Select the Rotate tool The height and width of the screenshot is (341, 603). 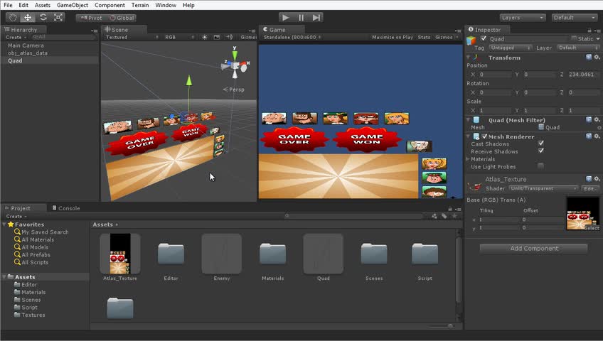tap(43, 17)
